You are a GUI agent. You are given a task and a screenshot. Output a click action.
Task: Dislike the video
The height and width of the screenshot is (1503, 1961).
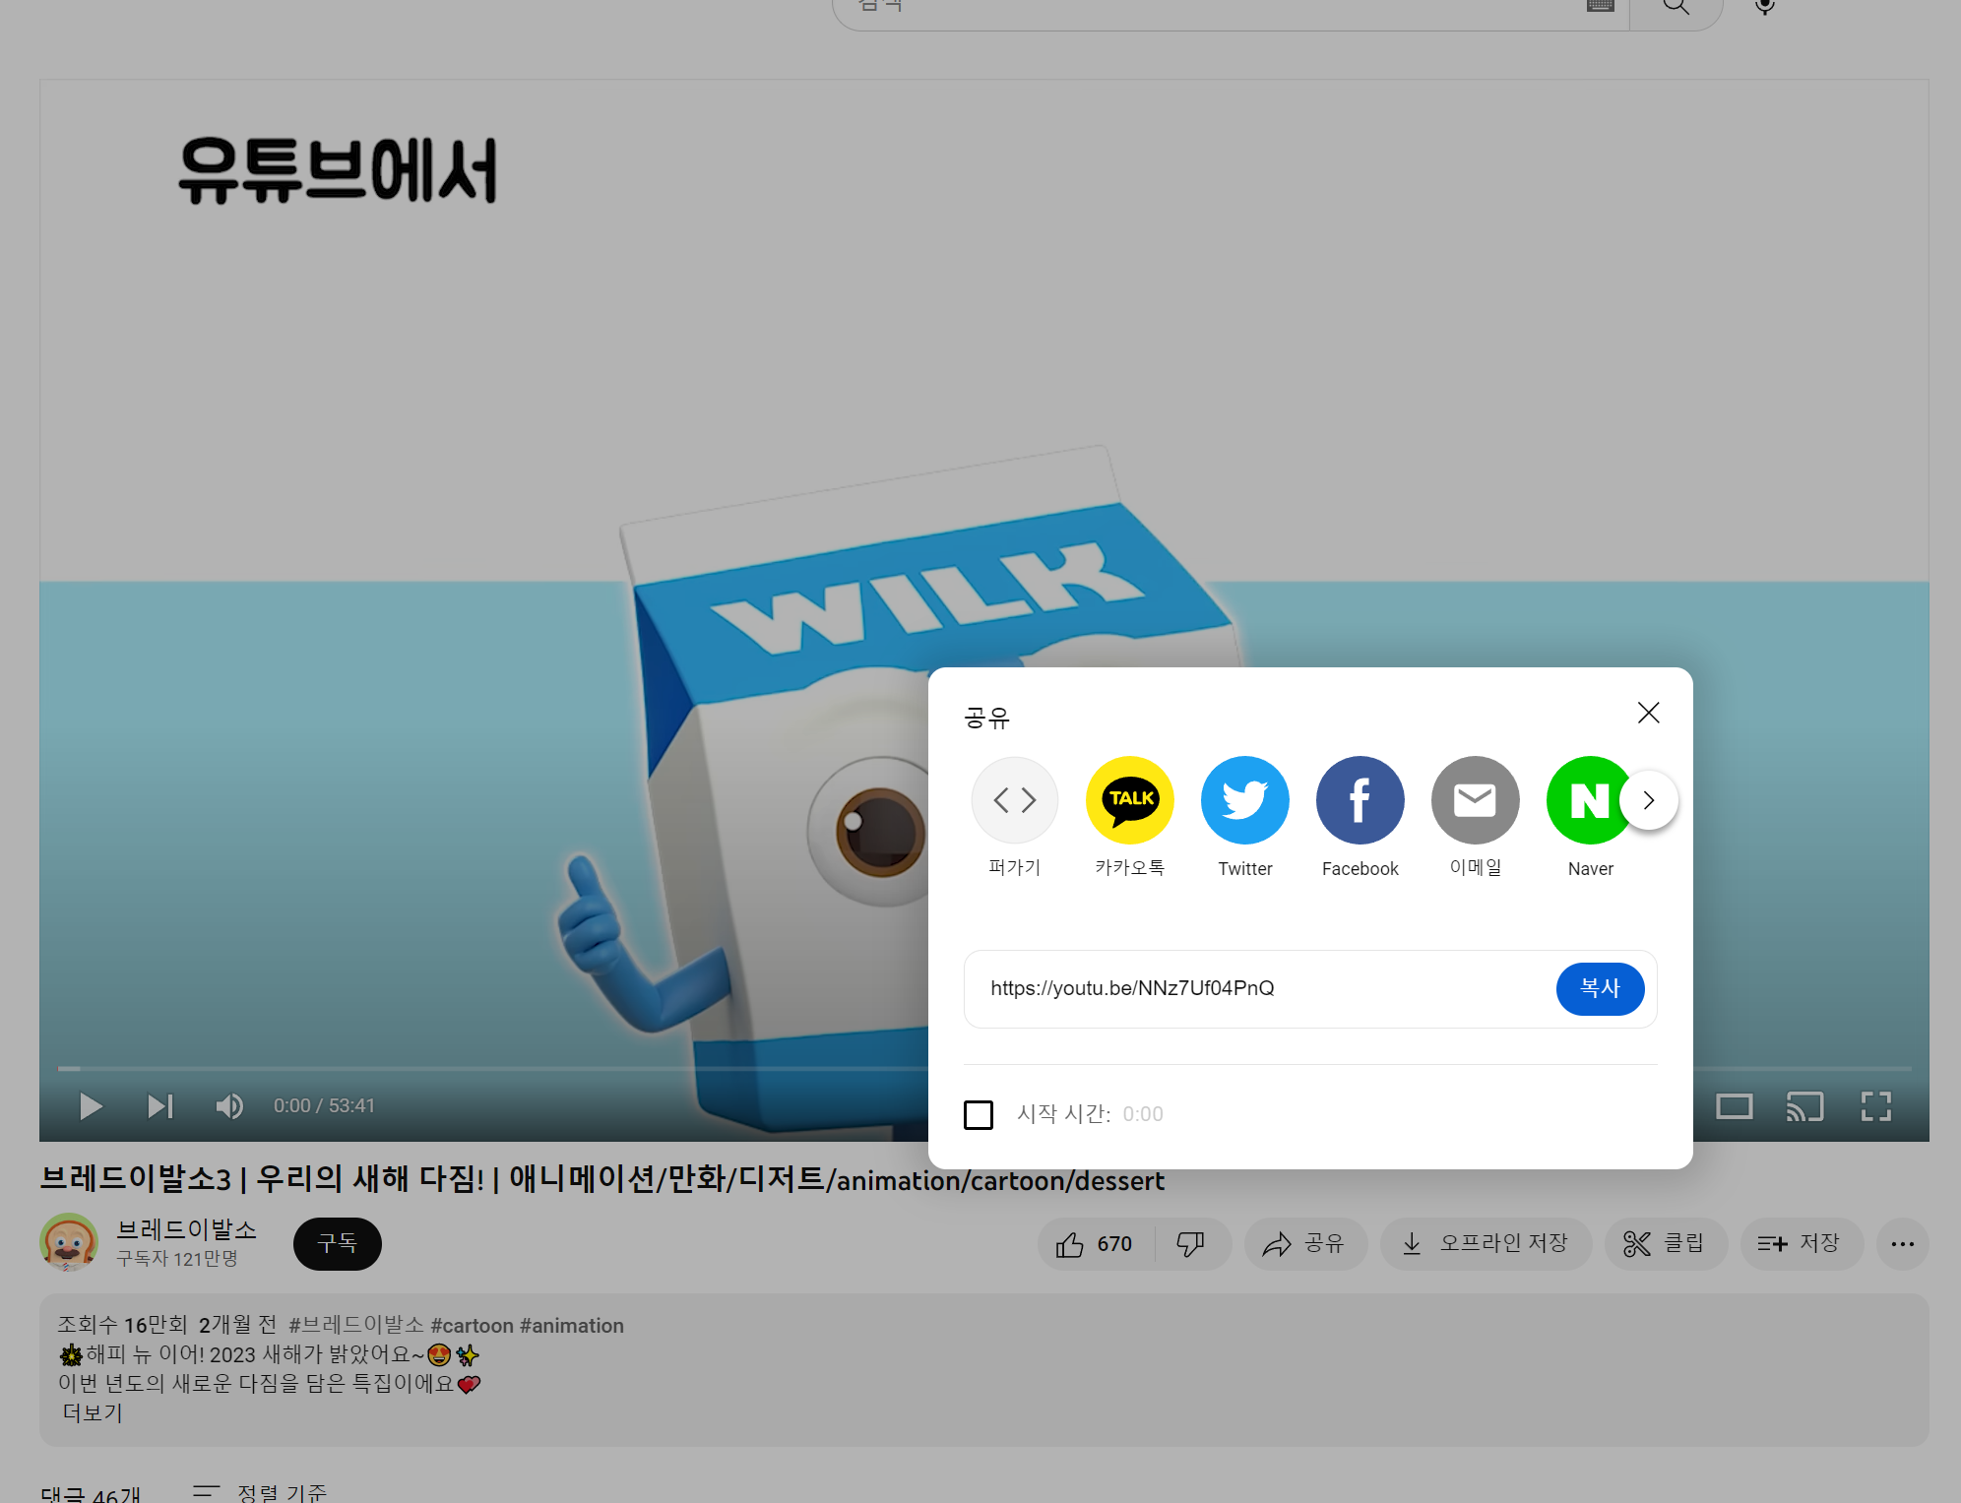(1188, 1243)
